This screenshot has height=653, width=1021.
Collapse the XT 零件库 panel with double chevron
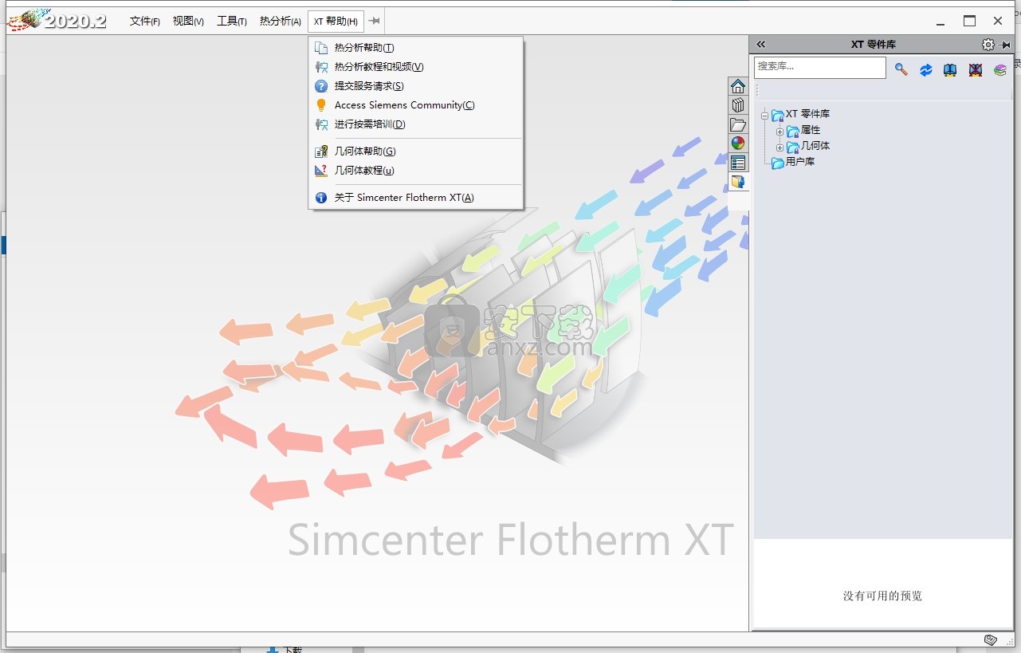760,45
